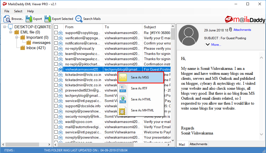Click mail icon for notifications@canva row

pos(61,43)
